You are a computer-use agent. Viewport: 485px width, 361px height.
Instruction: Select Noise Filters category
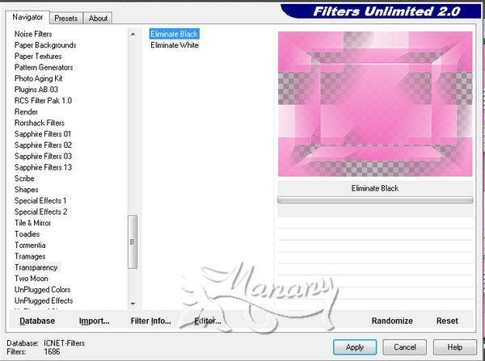tap(33, 34)
